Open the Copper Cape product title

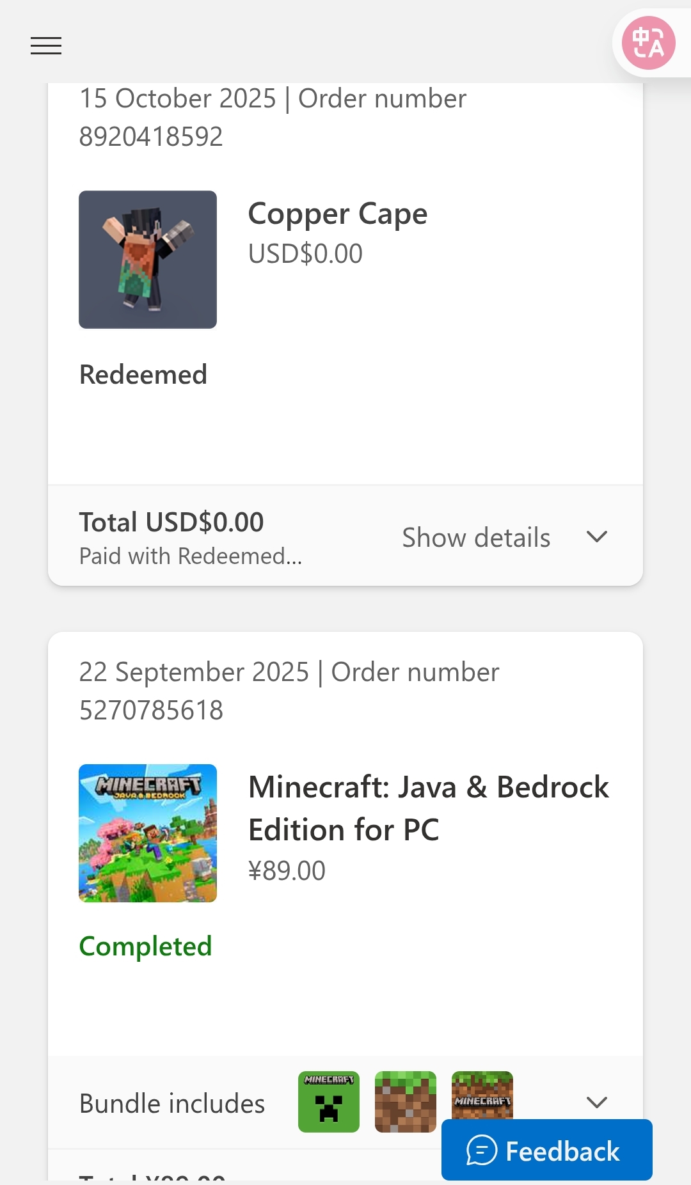tap(338, 214)
